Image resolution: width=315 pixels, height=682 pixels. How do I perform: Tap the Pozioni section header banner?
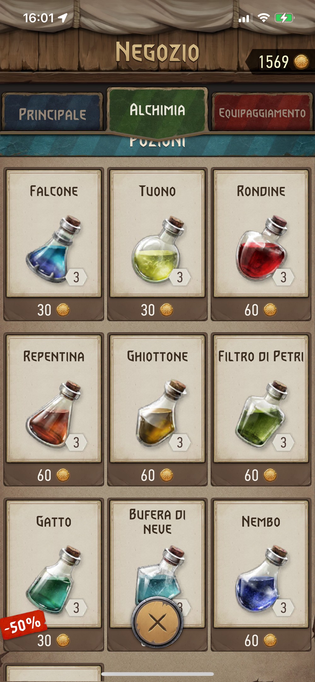point(157,144)
